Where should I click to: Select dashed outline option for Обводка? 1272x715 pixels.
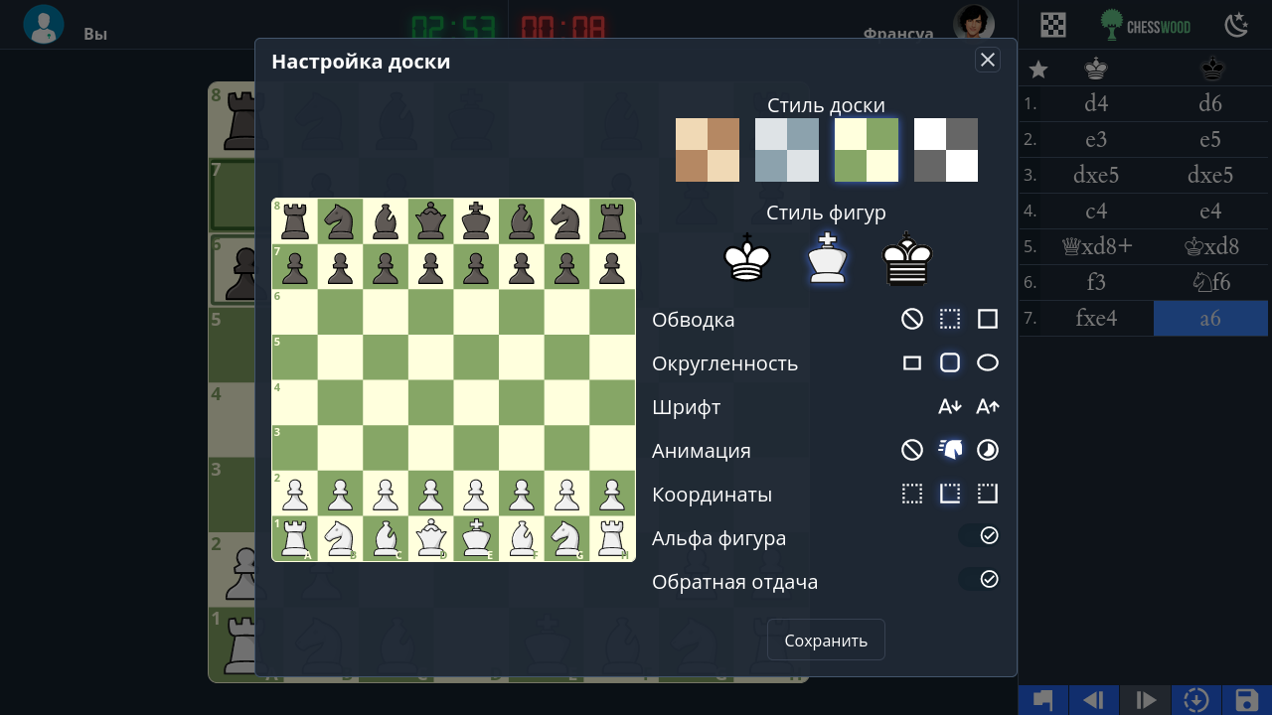point(950,319)
